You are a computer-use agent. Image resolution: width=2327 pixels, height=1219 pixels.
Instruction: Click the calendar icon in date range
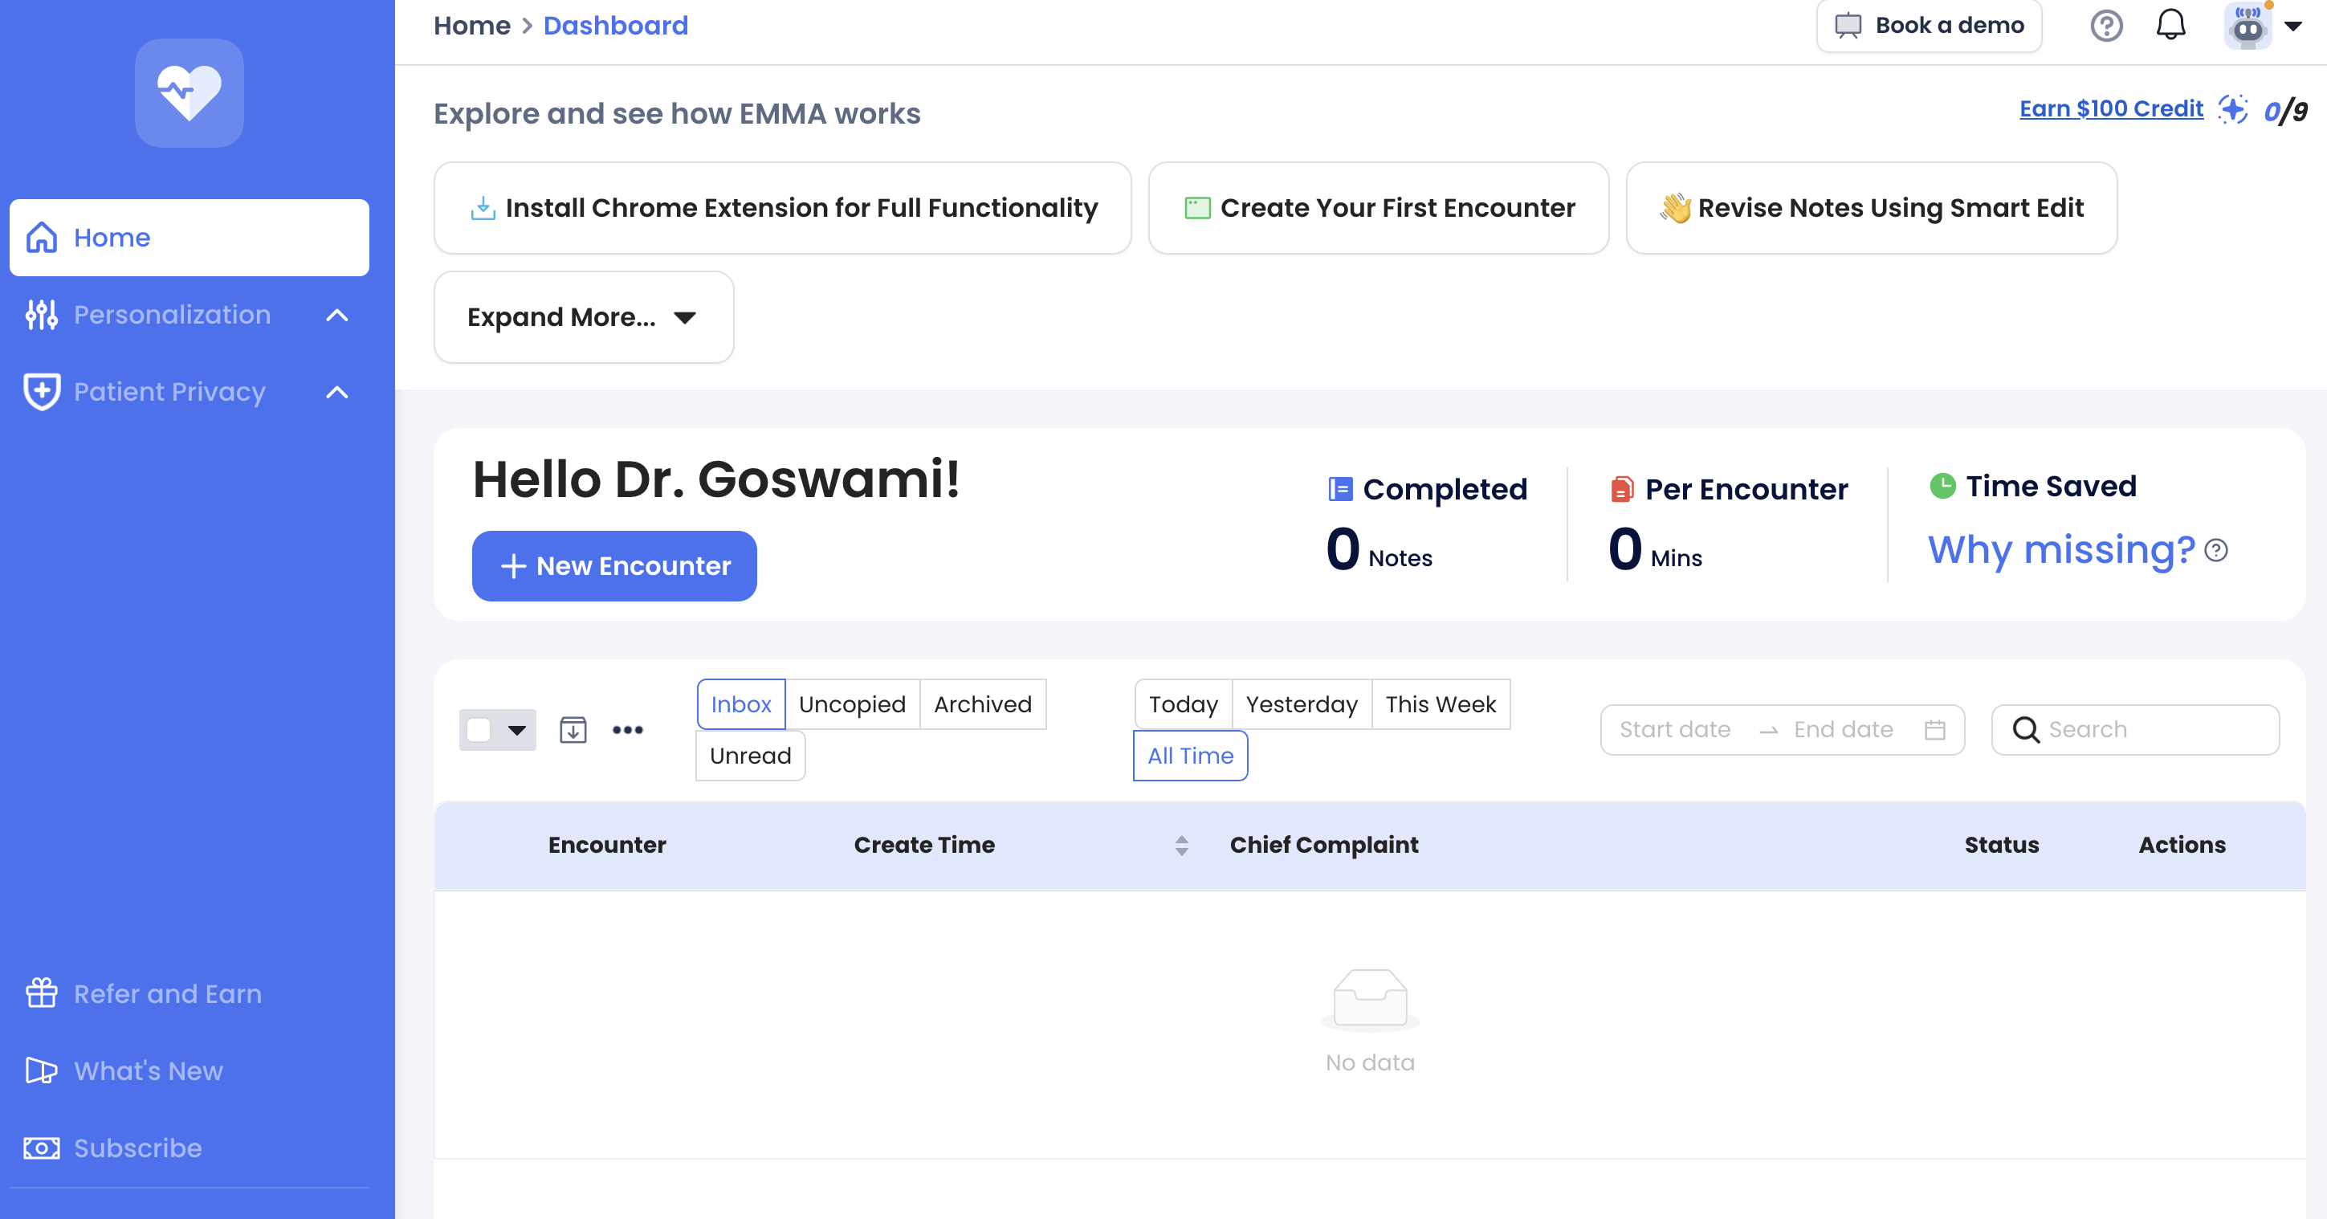(1934, 729)
